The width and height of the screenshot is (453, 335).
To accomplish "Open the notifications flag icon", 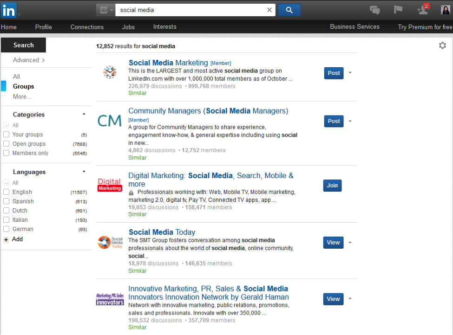I will pos(398,10).
